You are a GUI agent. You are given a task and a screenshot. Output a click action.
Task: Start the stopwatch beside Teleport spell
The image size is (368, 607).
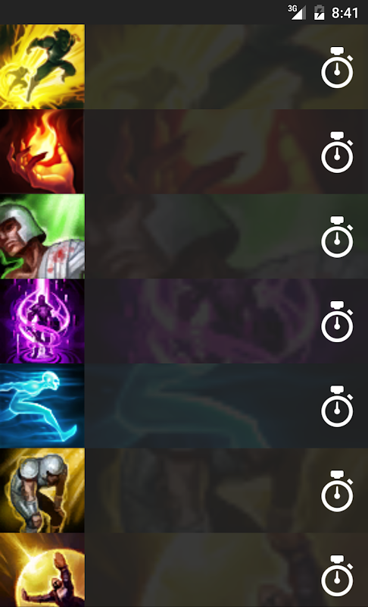[x=337, y=322]
